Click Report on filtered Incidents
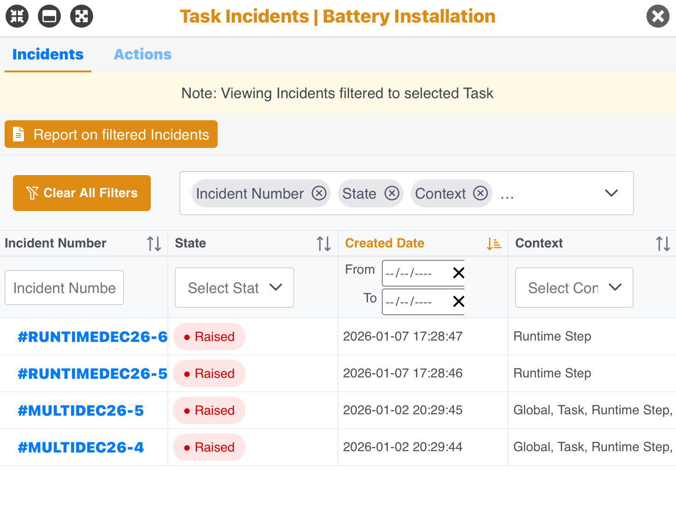Screen dimensions: 676x529 tap(111, 134)
